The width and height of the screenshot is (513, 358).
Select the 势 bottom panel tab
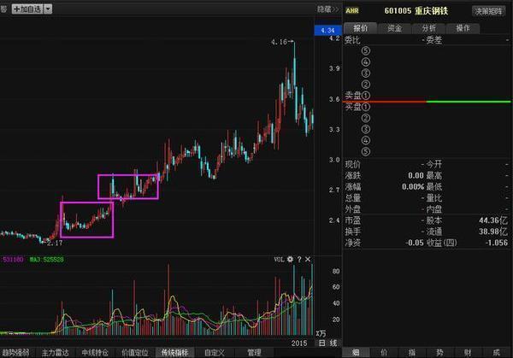coord(439,352)
